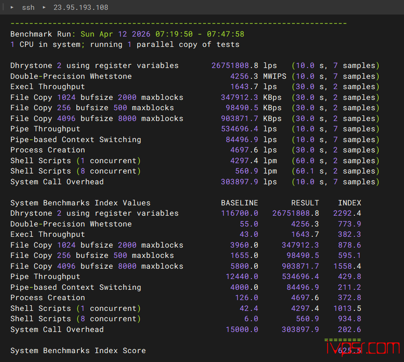Click the System Call Overhead index 202.6
404x362 pixels.
(349, 330)
